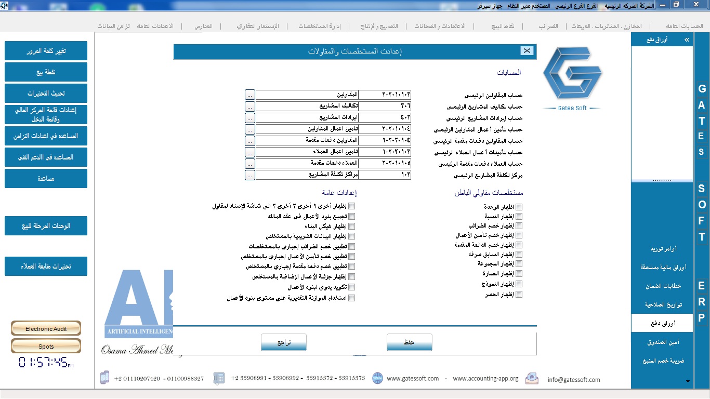This screenshot has height=399, width=710.
Task: Check إظهار خصم الدفعة المقدمة
Action: pyautogui.click(x=519, y=245)
